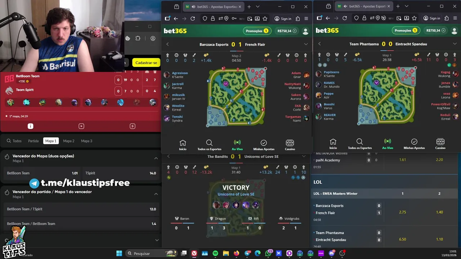
Task: Go back from Barczaca Esports match header
Action: (167, 44)
